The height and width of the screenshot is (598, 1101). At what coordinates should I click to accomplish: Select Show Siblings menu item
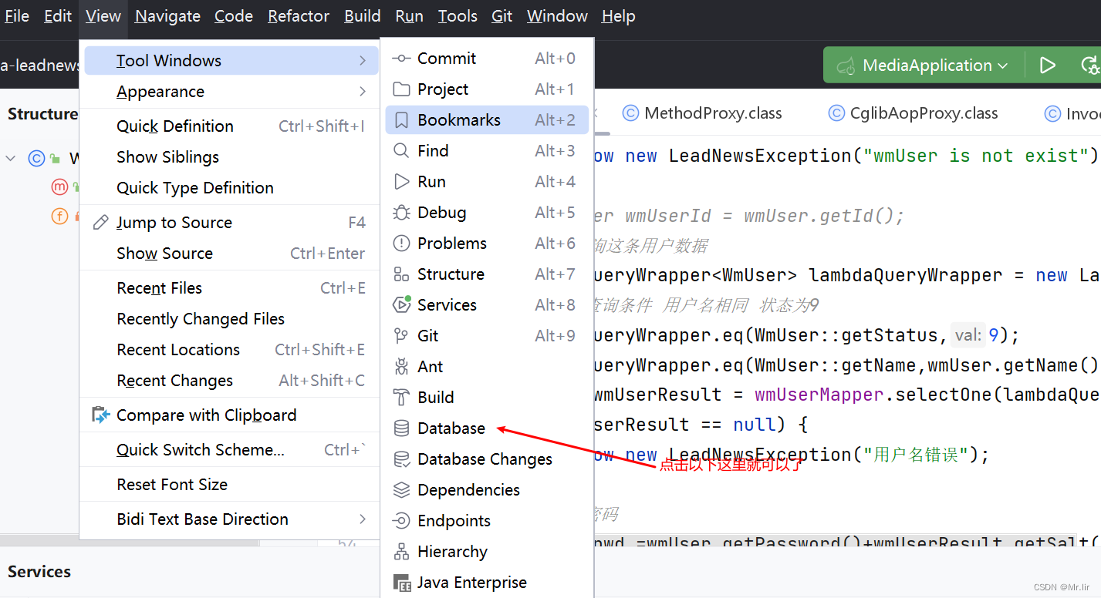[x=229, y=157]
